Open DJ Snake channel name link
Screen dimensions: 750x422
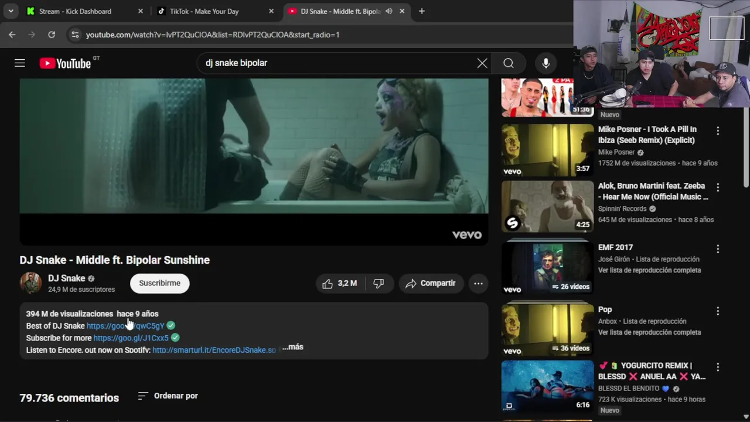tap(67, 278)
